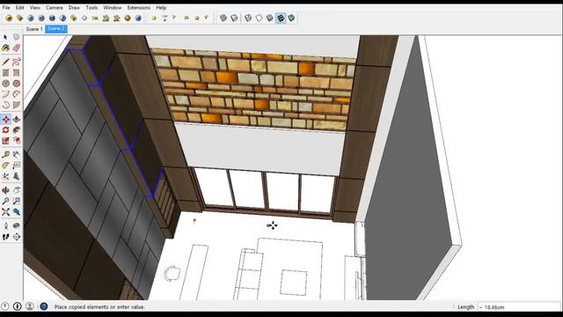This screenshot has width=563, height=317.
Task: Select the Walk footprints tool
Action: point(5,237)
